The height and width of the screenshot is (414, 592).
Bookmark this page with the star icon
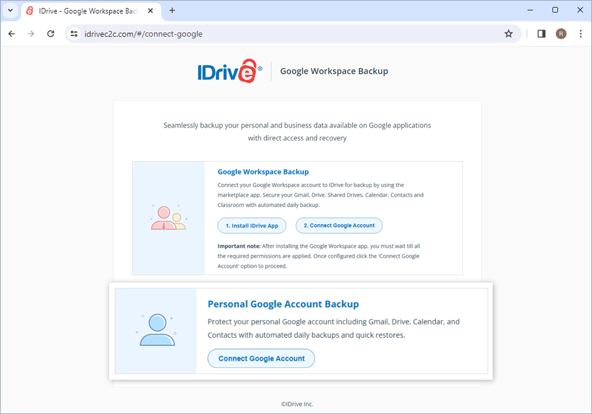click(508, 34)
